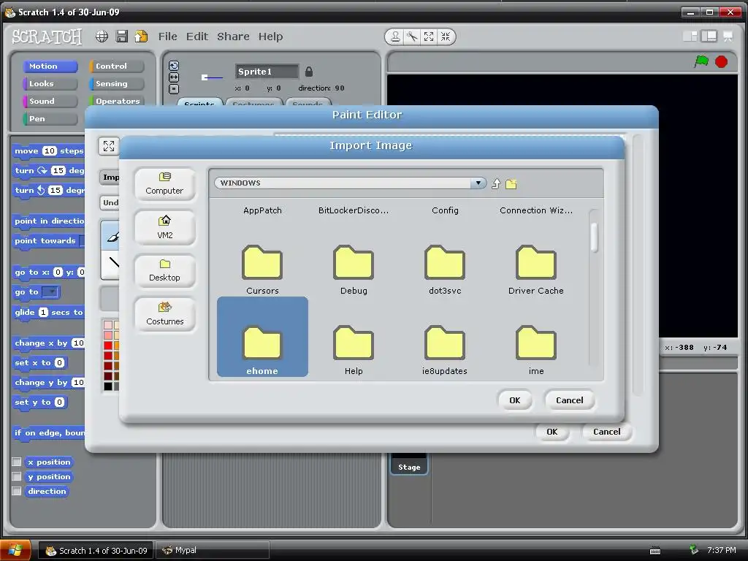748x561 pixels.
Task: Open the VM2 home shortcut
Action: [164, 228]
